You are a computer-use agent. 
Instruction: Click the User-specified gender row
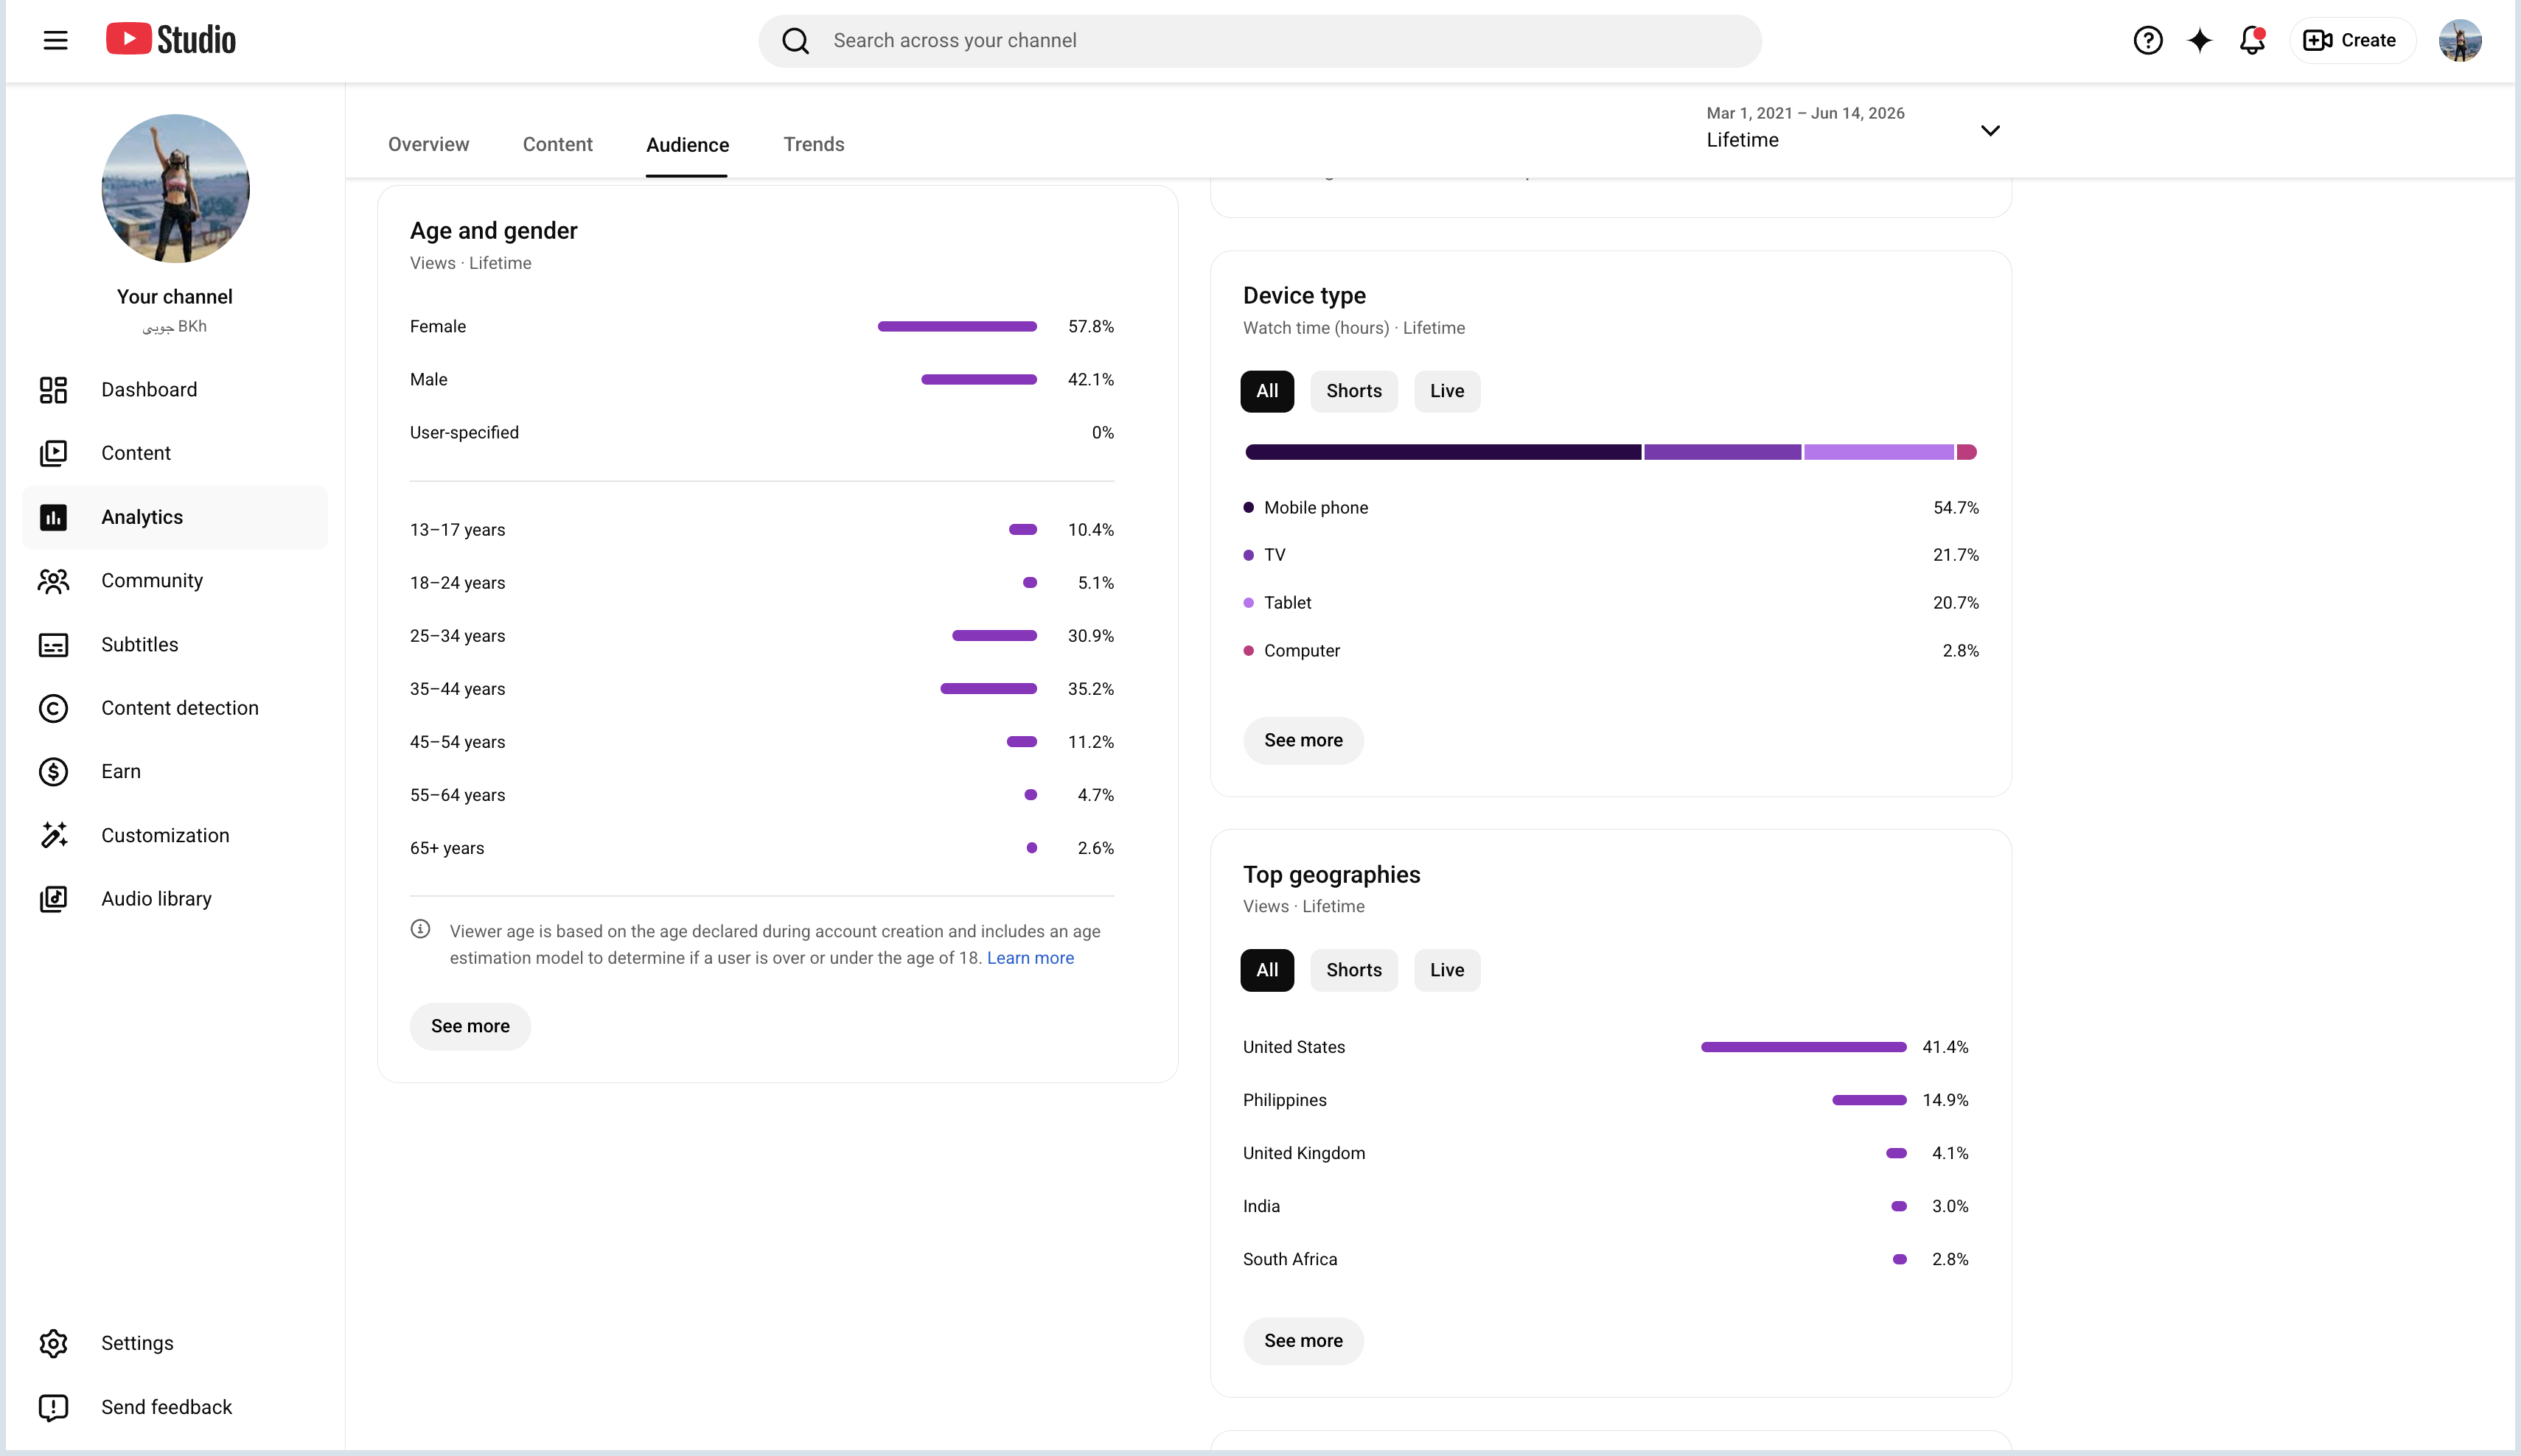761,433
